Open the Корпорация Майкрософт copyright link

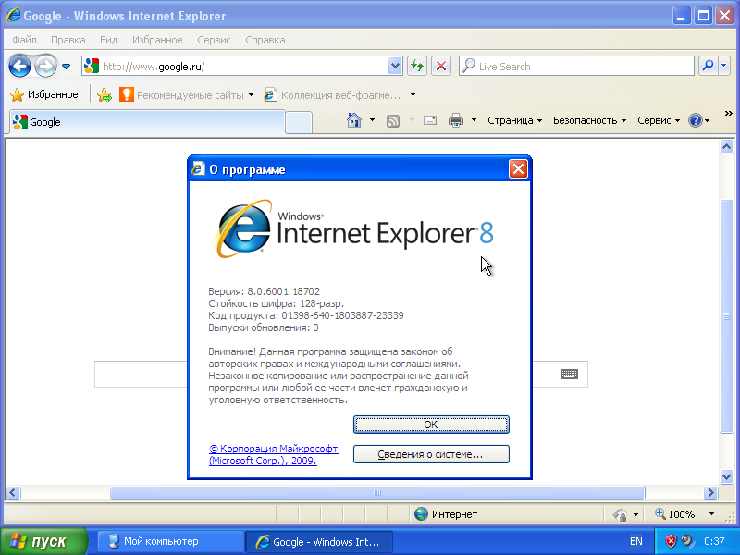[273, 454]
